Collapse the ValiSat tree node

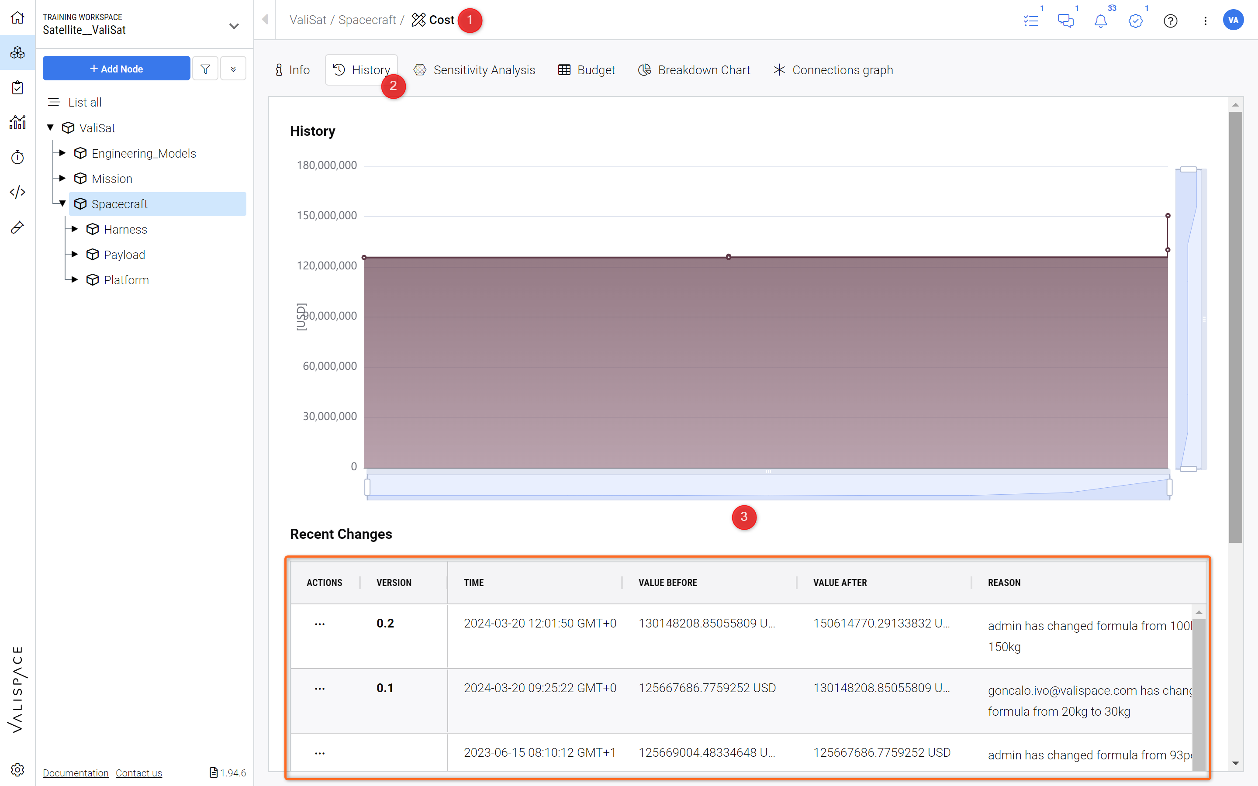click(x=50, y=128)
